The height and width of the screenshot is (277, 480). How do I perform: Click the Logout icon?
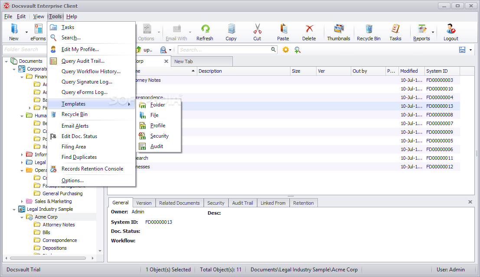pyautogui.click(x=451, y=29)
